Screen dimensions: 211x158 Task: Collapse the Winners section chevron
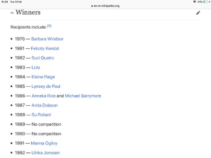[12, 13]
